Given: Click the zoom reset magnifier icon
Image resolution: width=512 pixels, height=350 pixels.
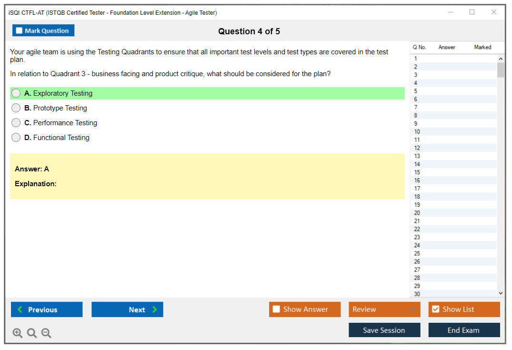Looking at the screenshot, I should tap(32, 333).
